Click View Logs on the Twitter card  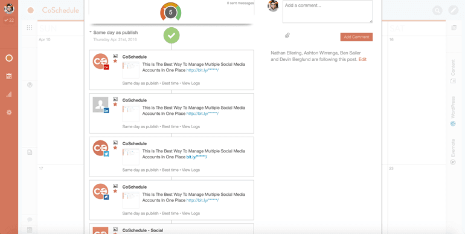(x=191, y=170)
